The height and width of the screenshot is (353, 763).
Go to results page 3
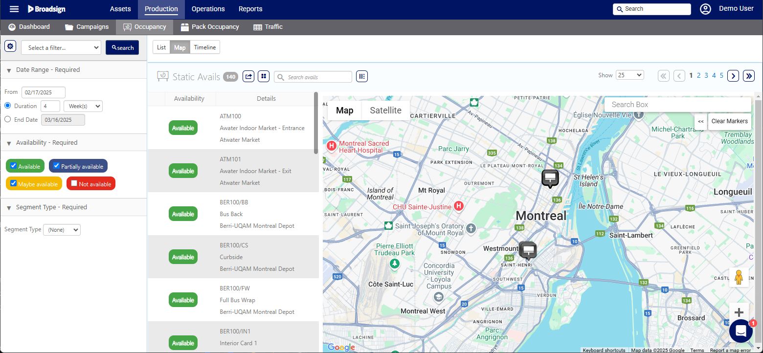tap(706, 75)
